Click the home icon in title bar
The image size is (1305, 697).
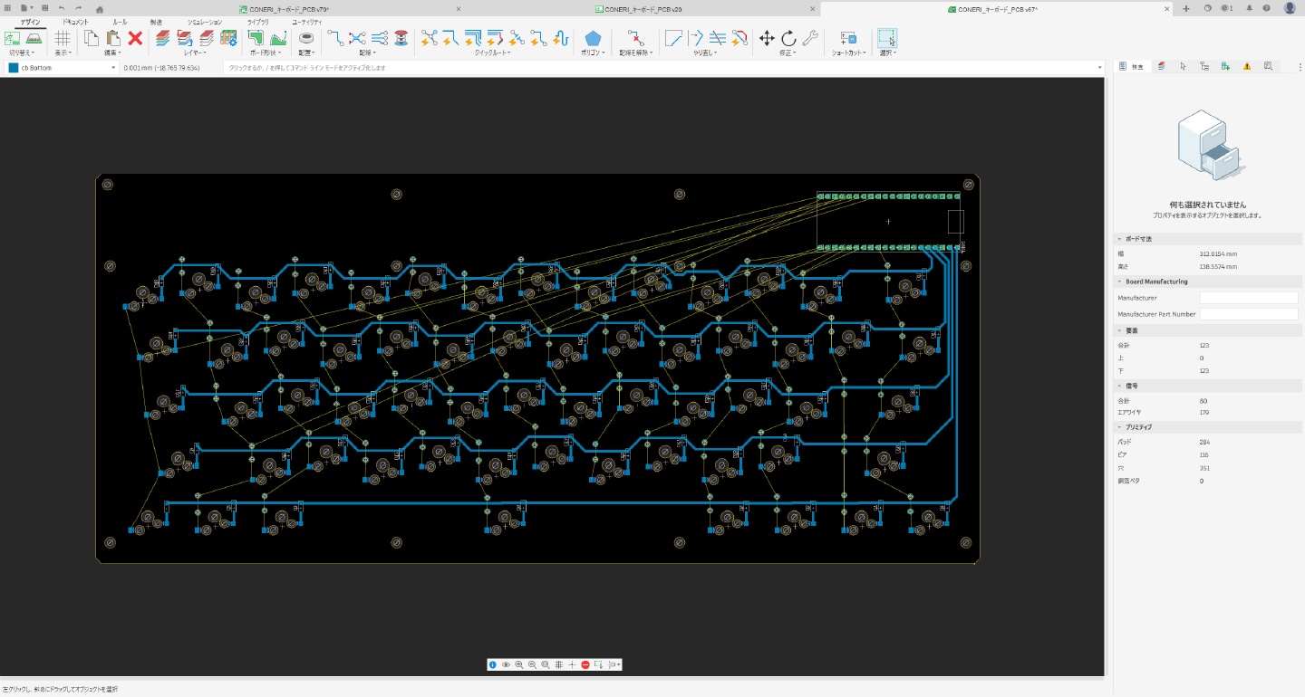[x=100, y=8]
